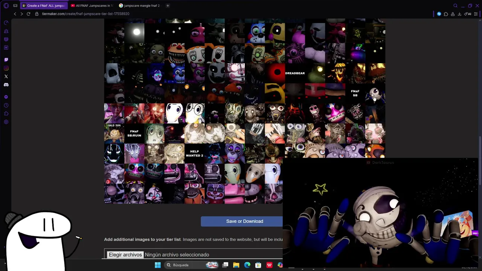482x271 pixels.
Task: Open the Twitch sidebar panel
Action: click(6, 59)
